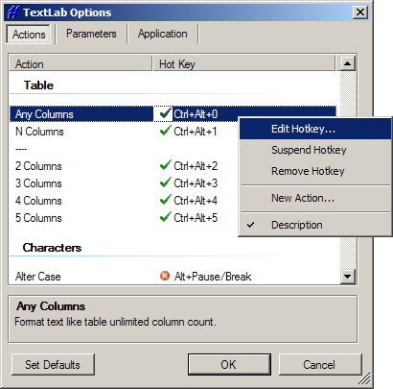Select the N Columns action row
Screen dimensions: 393x389
point(173,132)
